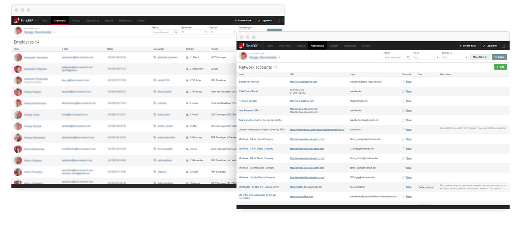521x232 pixels.
Task: Click the FineERP logo in the Network accounts window
Action: pyautogui.click(x=248, y=46)
